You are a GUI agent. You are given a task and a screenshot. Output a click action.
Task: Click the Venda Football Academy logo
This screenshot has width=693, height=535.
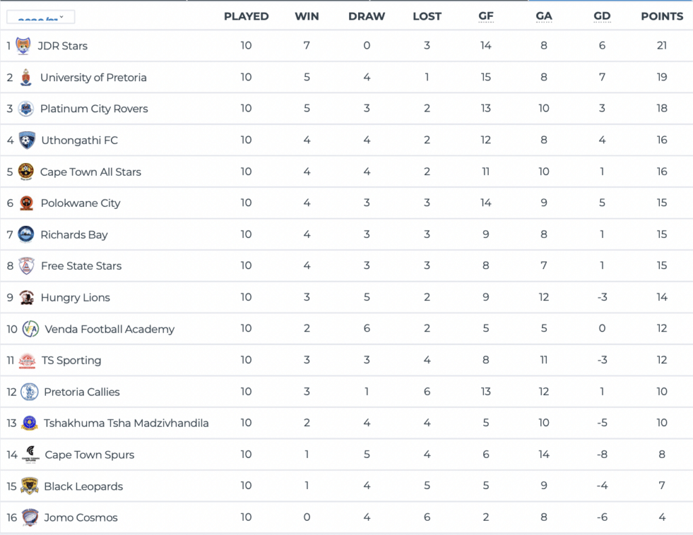[x=30, y=329]
